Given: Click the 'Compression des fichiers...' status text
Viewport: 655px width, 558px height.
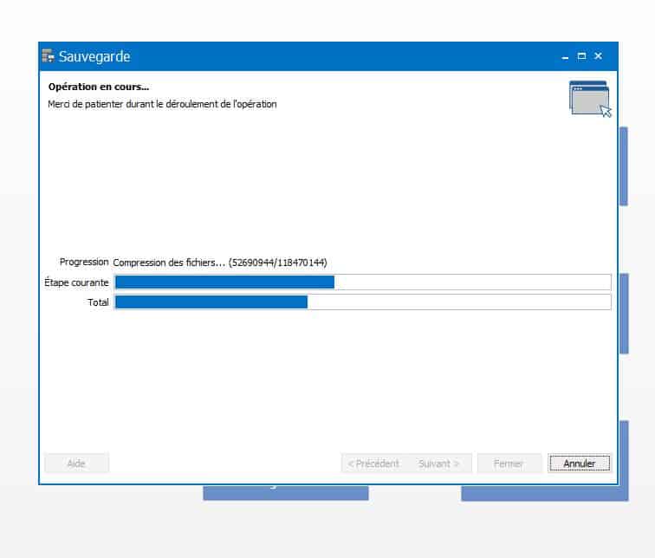Looking at the screenshot, I should pos(219,262).
